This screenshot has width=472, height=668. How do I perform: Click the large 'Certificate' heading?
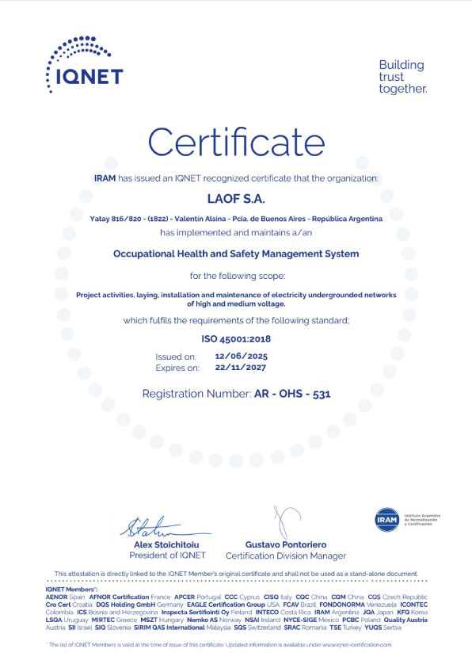[236, 143]
